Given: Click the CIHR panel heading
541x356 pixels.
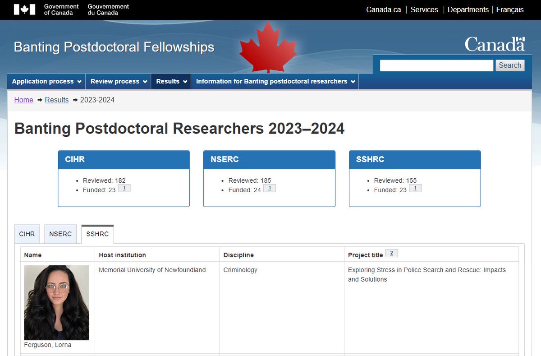Looking at the screenshot, I should click(x=124, y=159).
